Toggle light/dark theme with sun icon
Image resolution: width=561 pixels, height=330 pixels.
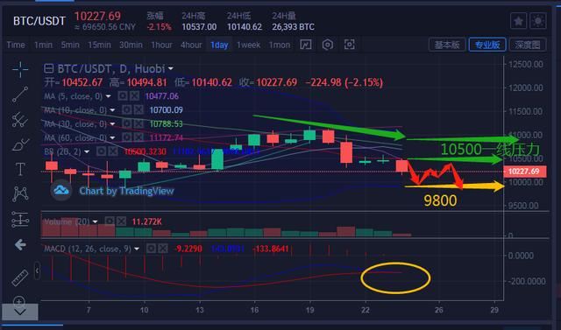[x=538, y=21]
